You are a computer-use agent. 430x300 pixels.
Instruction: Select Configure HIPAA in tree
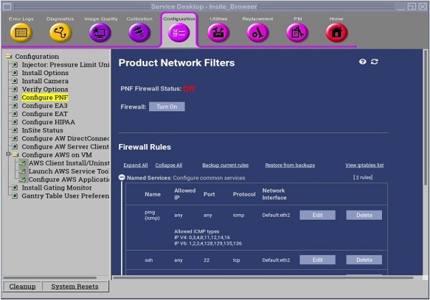[x=47, y=122]
